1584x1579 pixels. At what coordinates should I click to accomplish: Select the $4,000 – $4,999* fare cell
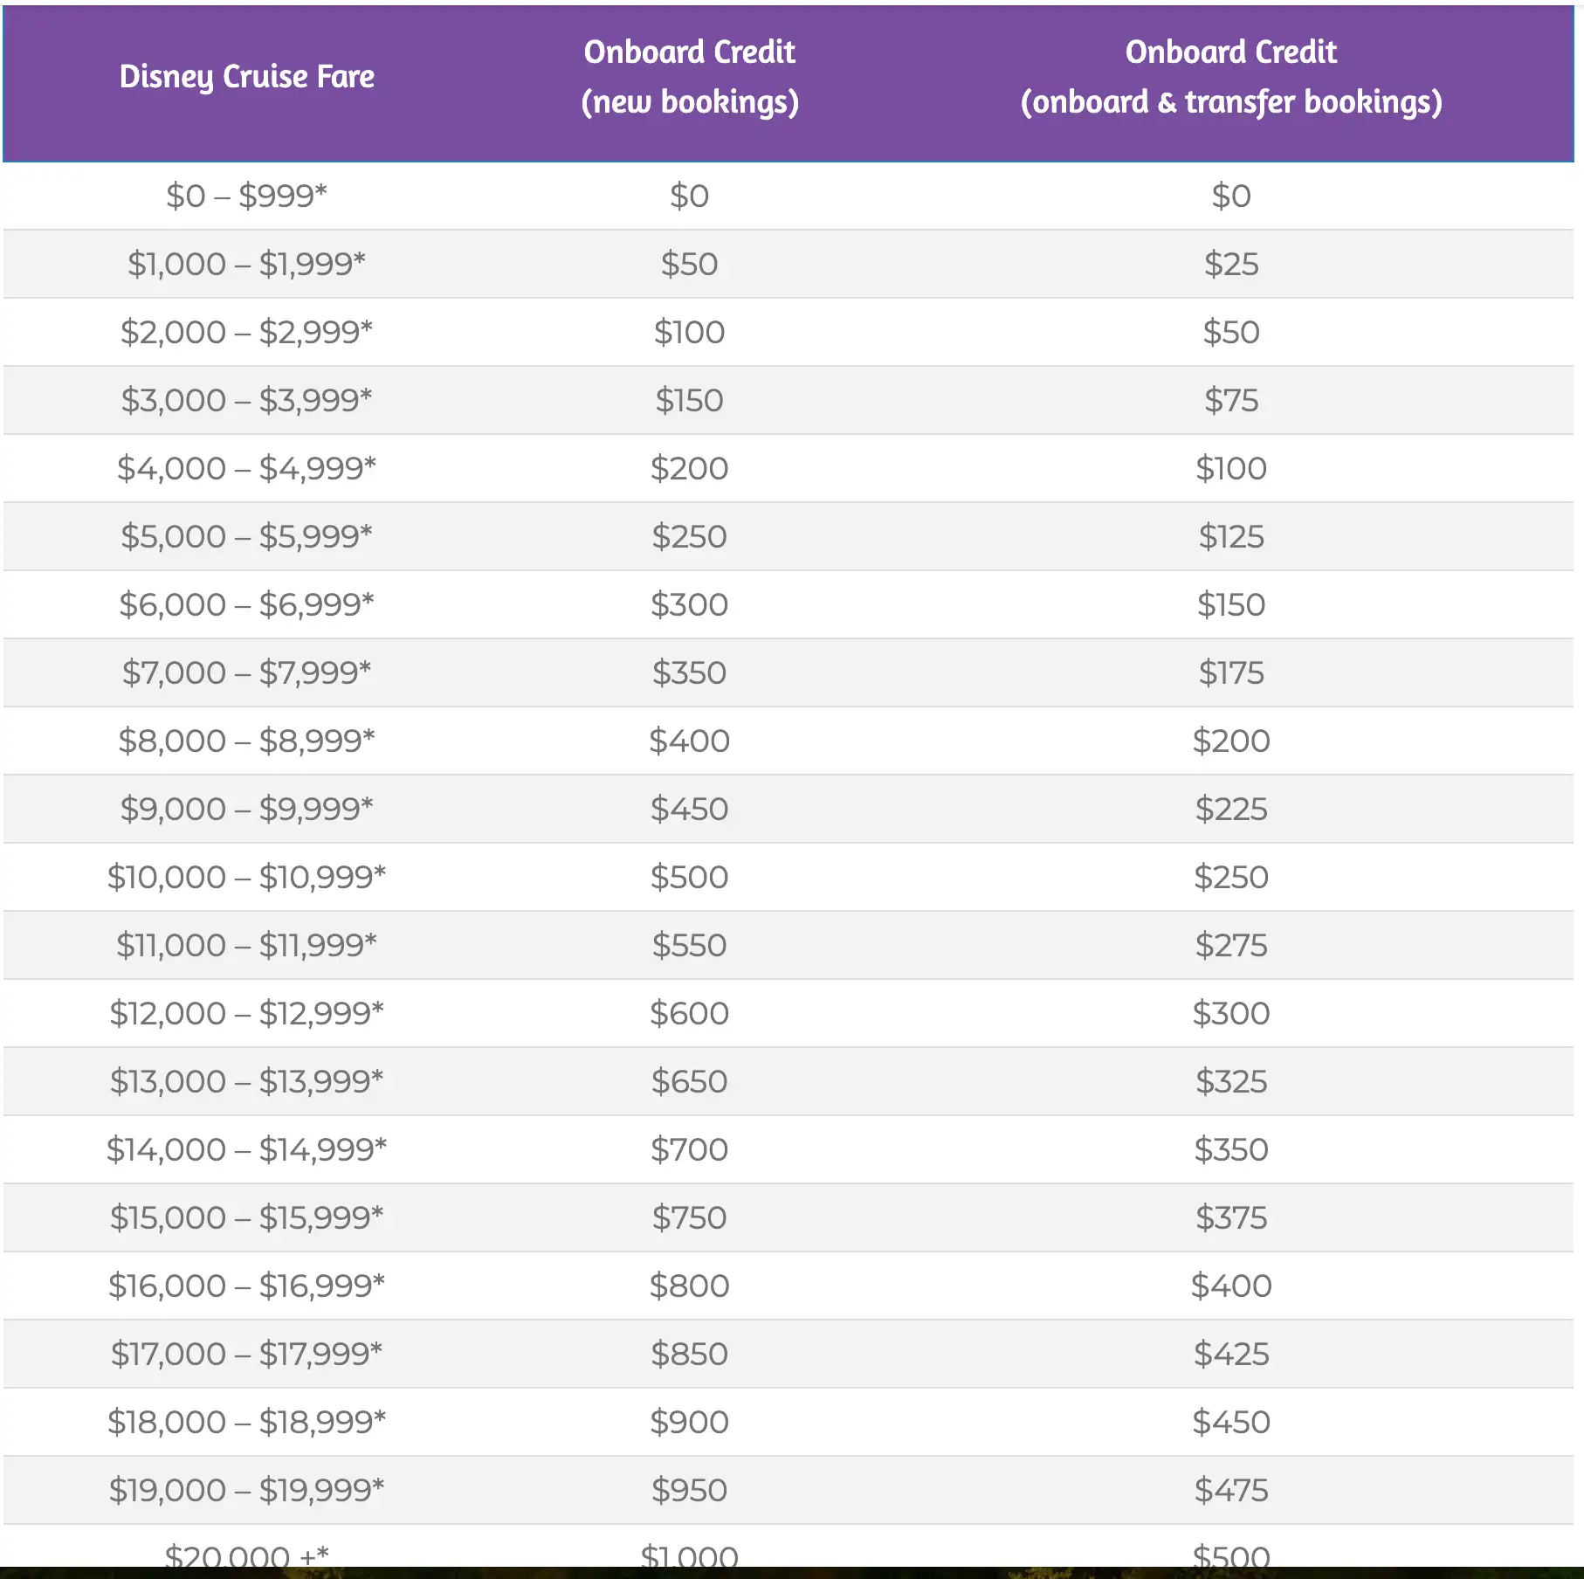247,468
